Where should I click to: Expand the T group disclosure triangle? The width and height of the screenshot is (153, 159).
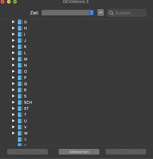13,114
